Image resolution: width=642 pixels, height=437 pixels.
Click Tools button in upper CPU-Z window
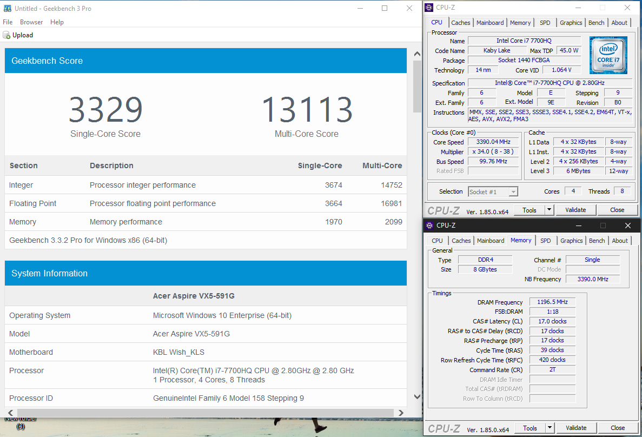(x=529, y=210)
